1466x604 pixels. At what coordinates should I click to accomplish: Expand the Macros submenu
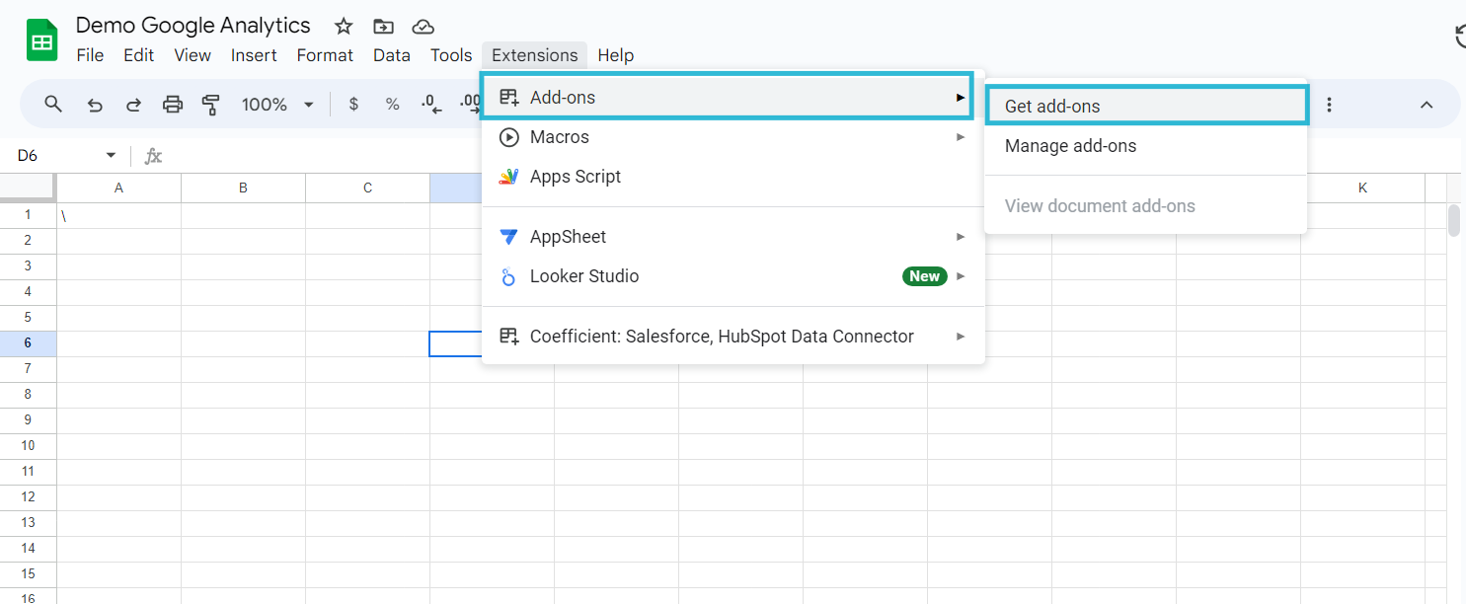pos(733,137)
